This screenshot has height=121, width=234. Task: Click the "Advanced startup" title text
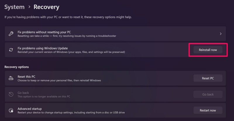coord(30,108)
